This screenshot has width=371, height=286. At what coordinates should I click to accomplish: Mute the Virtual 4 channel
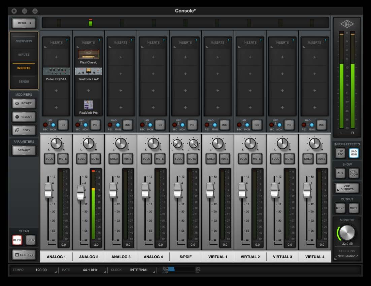click(x=321, y=159)
